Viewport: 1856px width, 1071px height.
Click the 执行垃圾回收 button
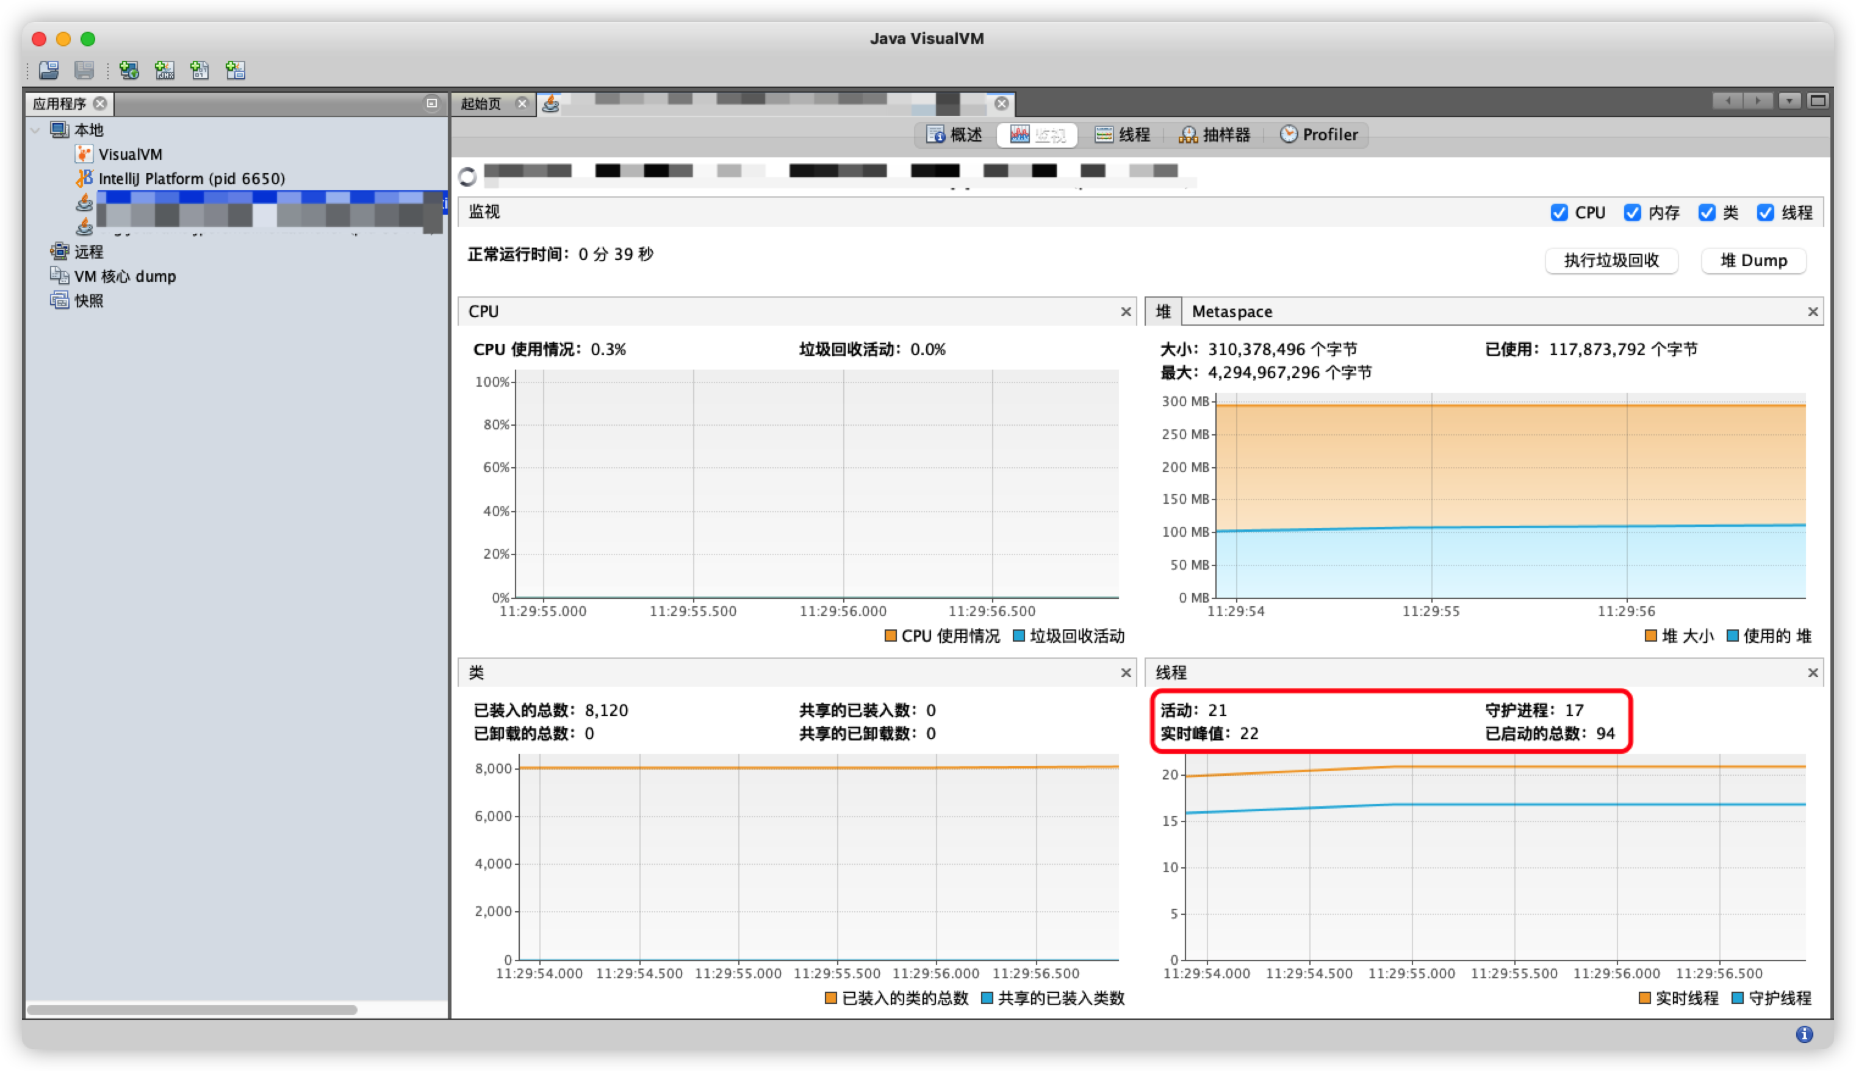(1611, 260)
